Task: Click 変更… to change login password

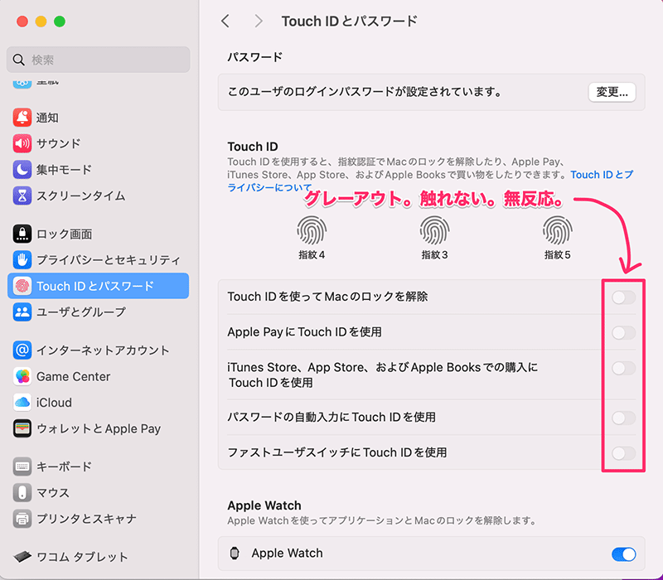Action: pyautogui.click(x=612, y=92)
